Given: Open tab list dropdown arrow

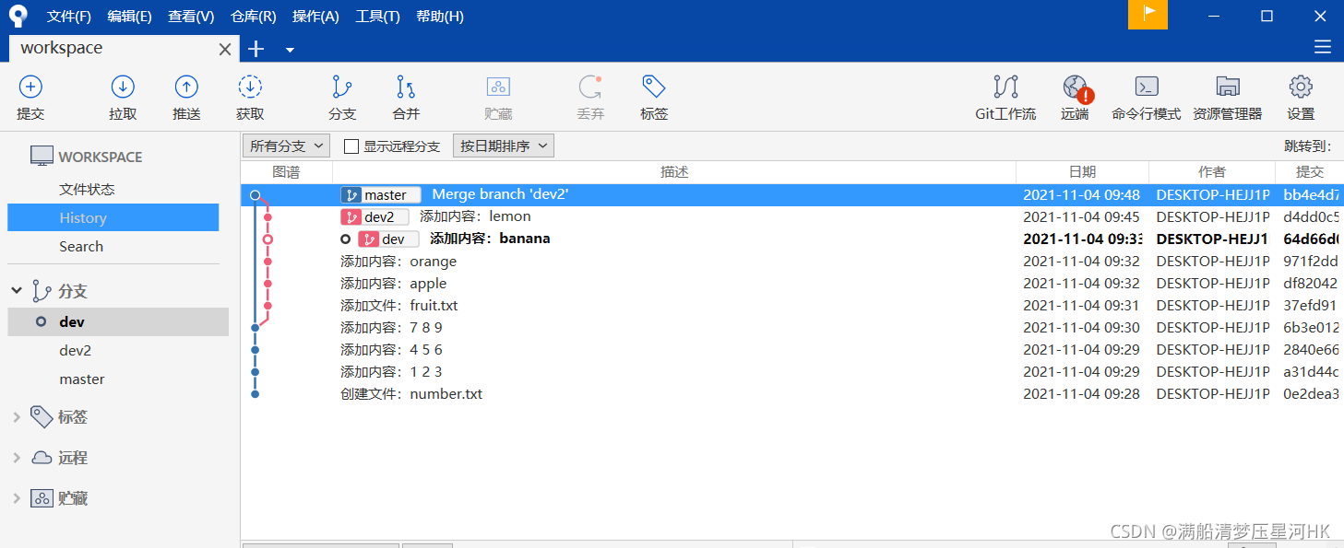Looking at the screenshot, I should coord(290,50).
